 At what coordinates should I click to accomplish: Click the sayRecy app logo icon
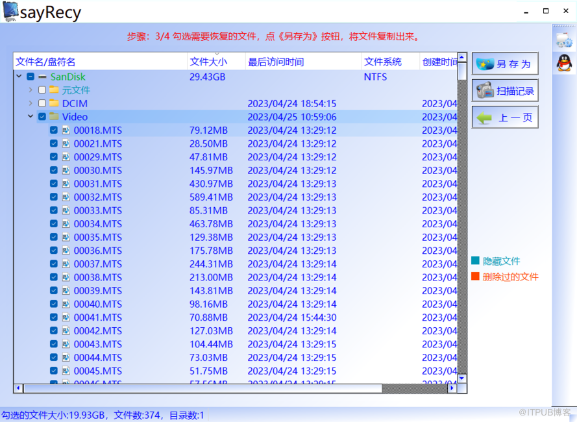[x=10, y=12]
